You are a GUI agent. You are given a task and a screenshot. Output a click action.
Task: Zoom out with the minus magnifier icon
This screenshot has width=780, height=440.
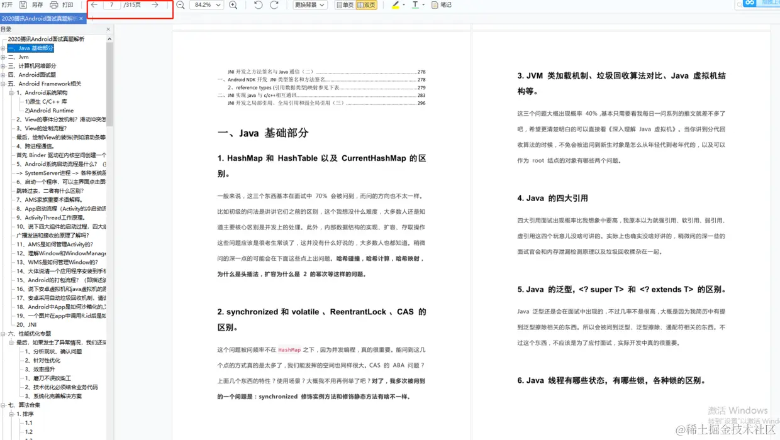pyautogui.click(x=181, y=5)
